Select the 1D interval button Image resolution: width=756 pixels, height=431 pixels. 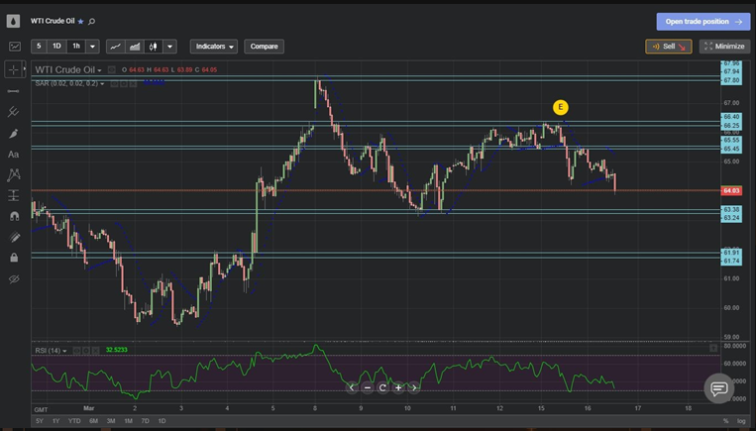[56, 47]
